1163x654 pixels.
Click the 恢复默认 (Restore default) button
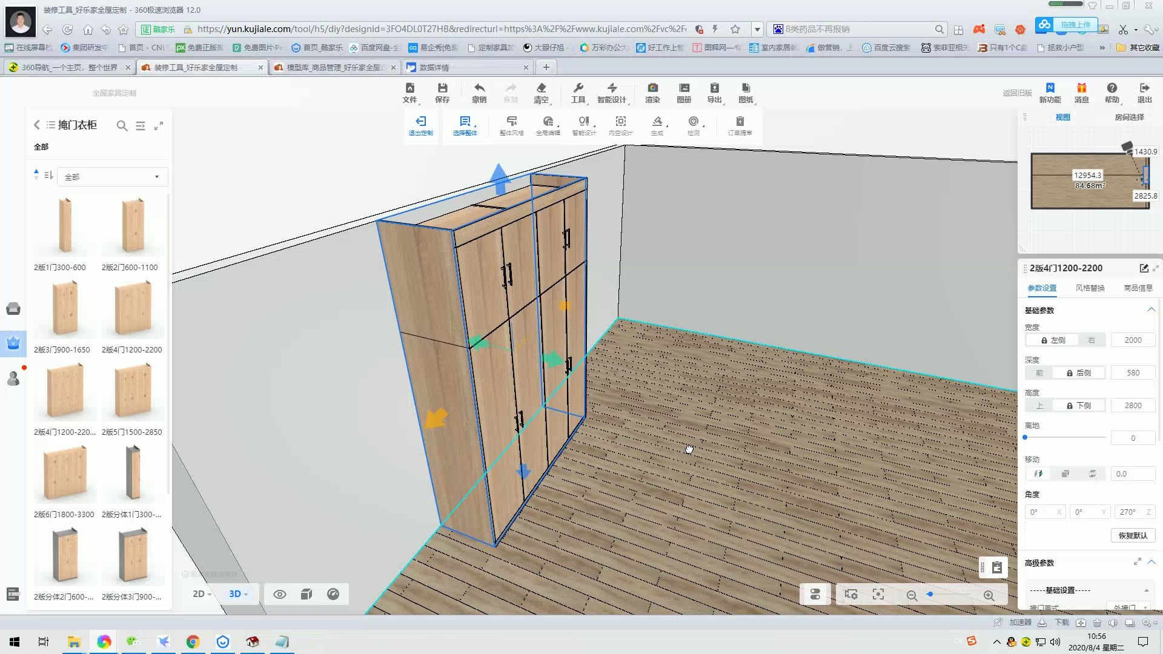tap(1133, 535)
